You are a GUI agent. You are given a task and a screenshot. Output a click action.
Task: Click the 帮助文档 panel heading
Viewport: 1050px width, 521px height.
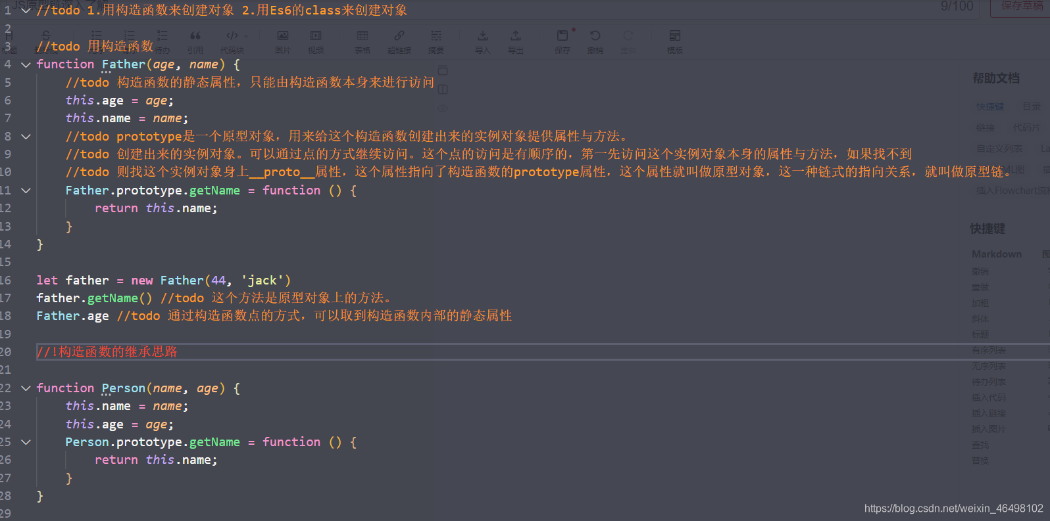[996, 78]
